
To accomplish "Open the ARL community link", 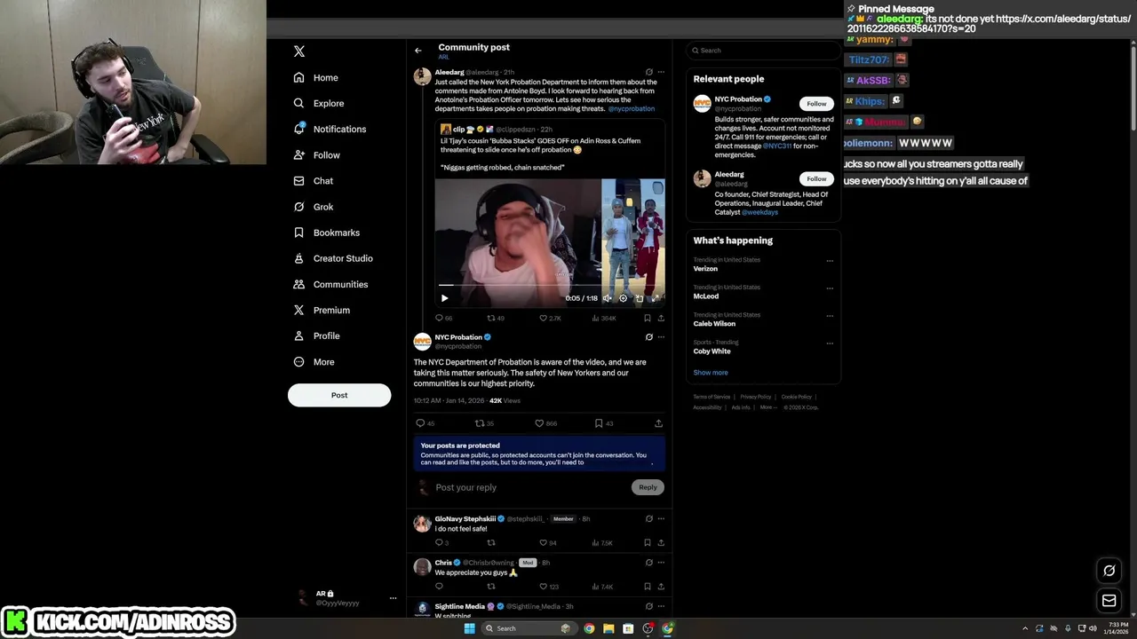I will tap(443, 58).
